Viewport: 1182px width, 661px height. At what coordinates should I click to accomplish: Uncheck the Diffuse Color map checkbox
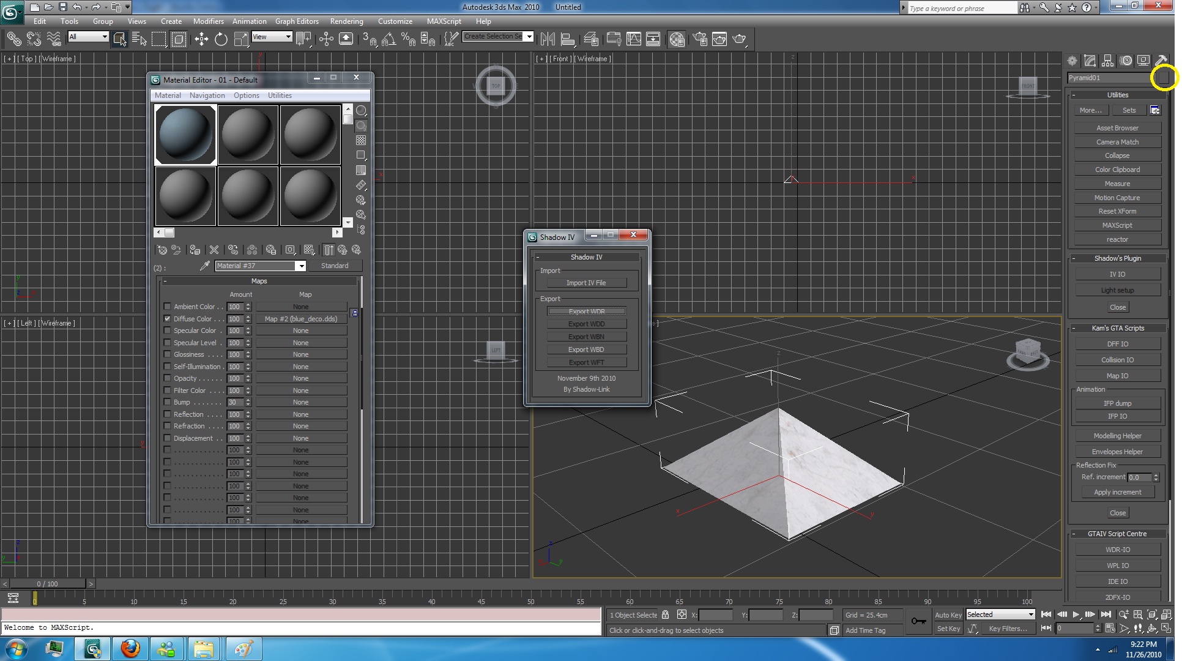coord(167,318)
